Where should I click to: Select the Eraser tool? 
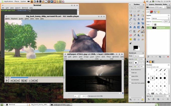click(131, 35)
